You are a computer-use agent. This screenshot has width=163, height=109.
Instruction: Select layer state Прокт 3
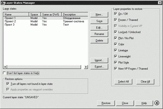[10, 25]
